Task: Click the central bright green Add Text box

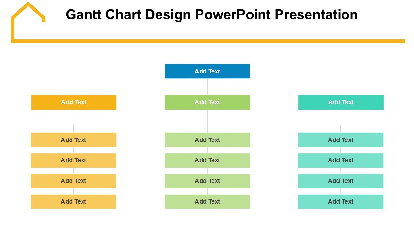Action: coord(207,102)
